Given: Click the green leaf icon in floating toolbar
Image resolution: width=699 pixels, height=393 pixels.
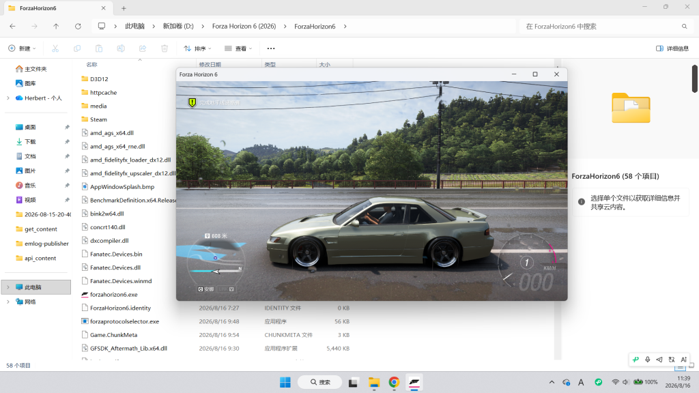Looking at the screenshot, I should tap(636, 360).
